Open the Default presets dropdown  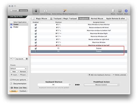pyautogui.click(x=18, y=69)
